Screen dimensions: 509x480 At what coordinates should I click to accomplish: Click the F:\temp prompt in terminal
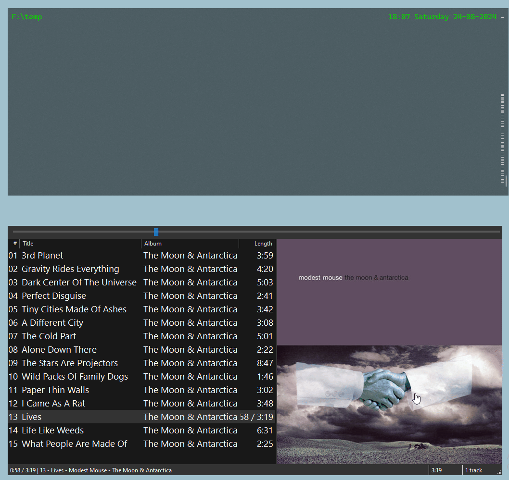(26, 17)
